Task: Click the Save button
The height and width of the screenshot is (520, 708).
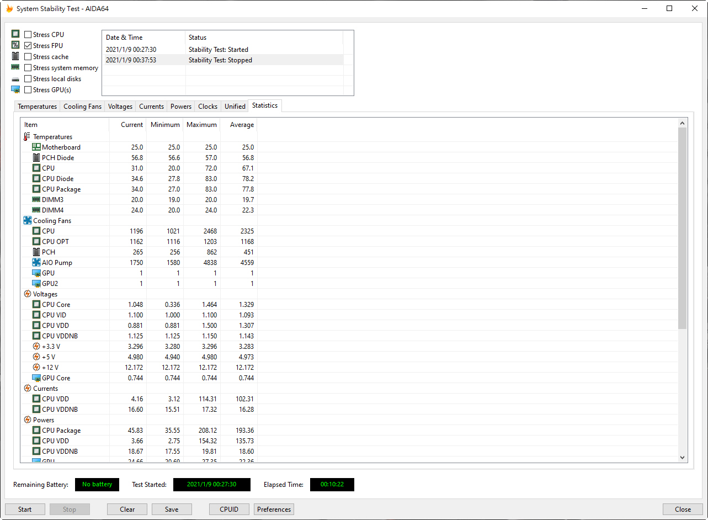Action: [172, 510]
